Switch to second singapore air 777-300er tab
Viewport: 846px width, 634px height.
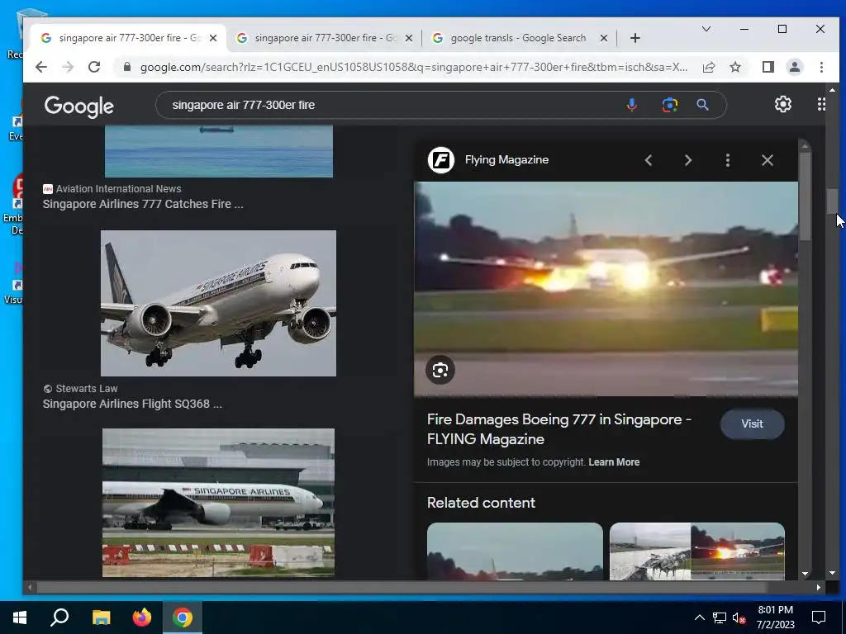tap(324, 38)
